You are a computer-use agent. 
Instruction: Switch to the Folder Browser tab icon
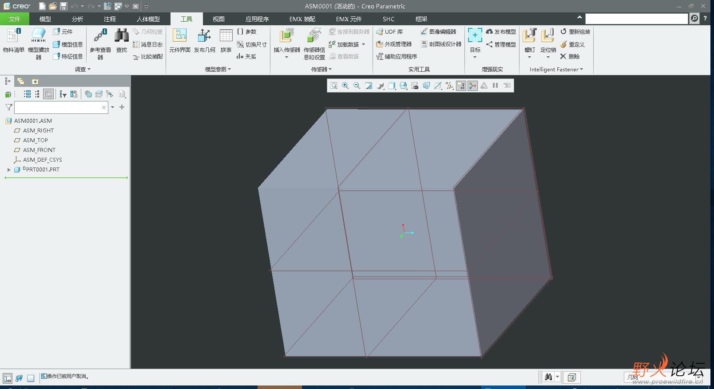pyautogui.click(x=21, y=81)
